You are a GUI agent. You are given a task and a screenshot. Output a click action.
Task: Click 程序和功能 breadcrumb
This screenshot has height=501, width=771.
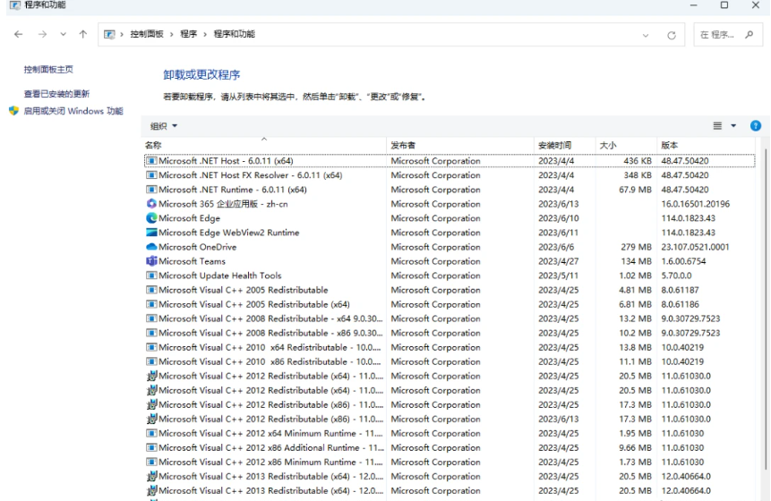point(234,34)
